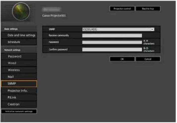This screenshot has width=177, height=123.
Task: Click the Network settings header
Action: coord(12,50)
